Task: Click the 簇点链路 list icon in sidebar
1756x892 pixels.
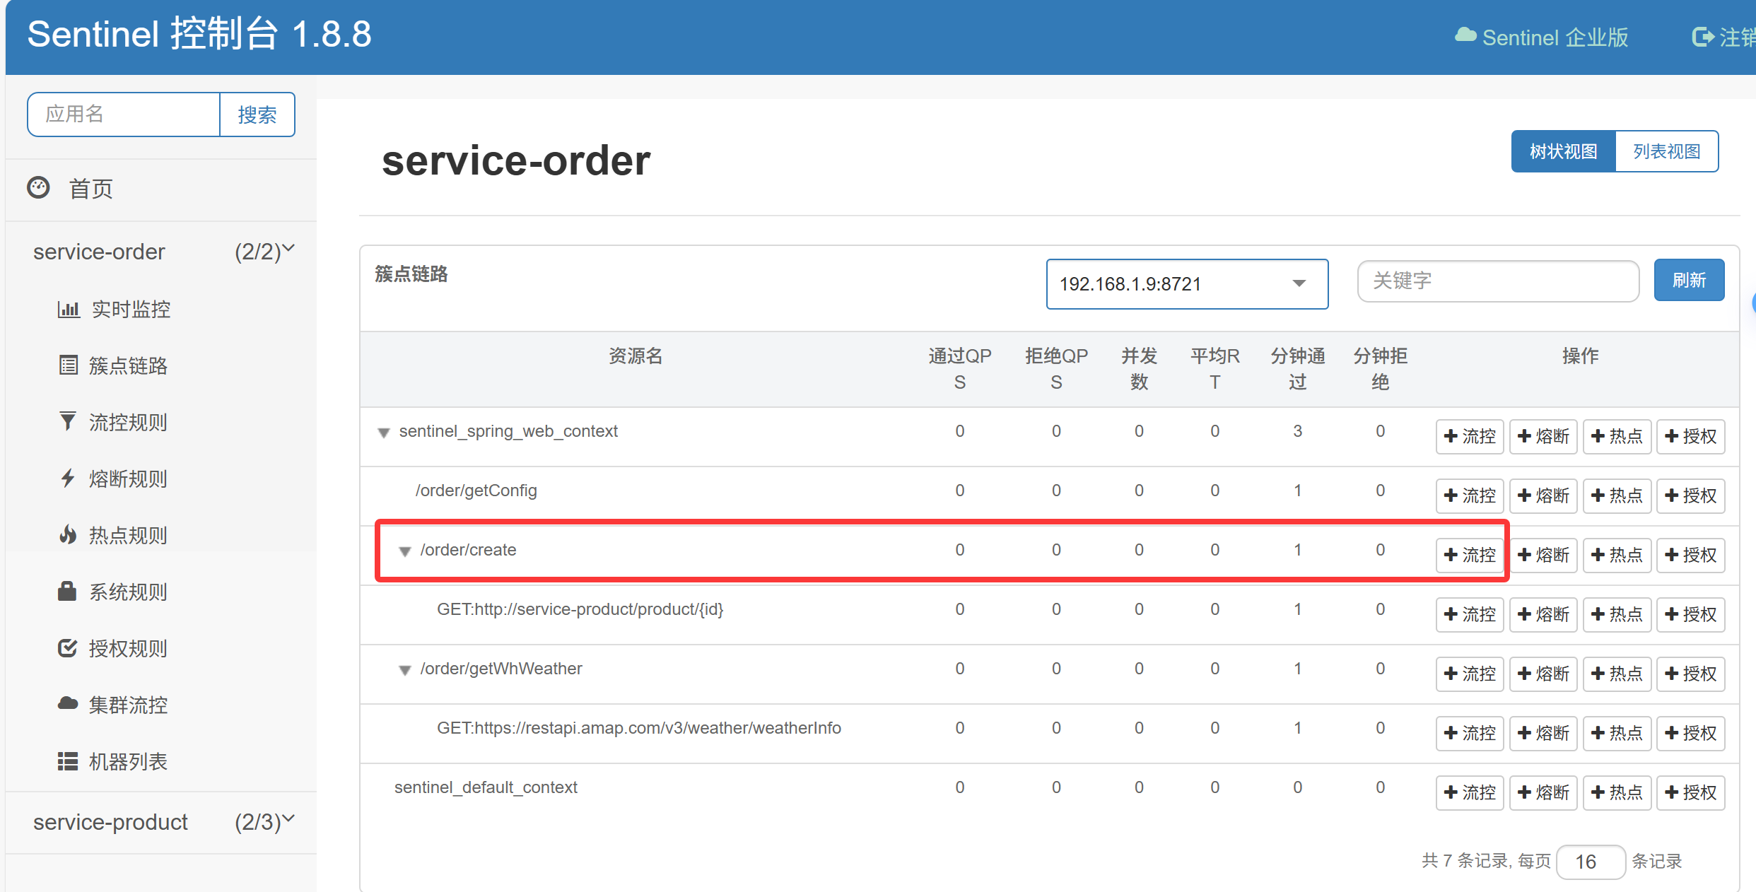Action: pos(68,365)
